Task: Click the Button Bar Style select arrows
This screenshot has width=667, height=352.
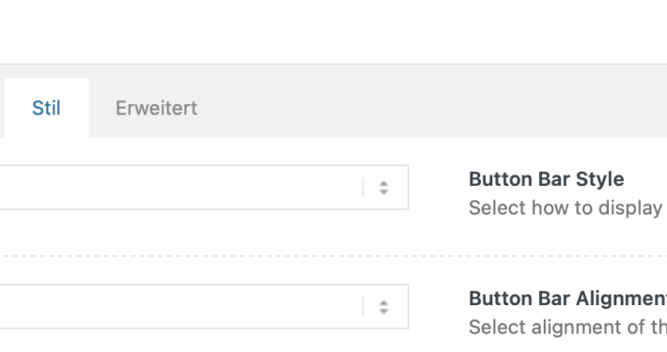Action: click(x=383, y=188)
